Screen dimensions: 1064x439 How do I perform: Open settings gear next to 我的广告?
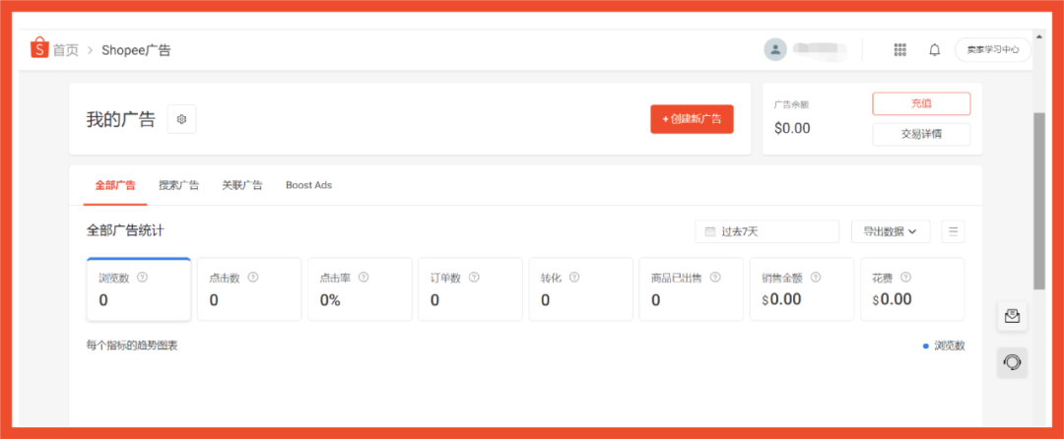182,119
